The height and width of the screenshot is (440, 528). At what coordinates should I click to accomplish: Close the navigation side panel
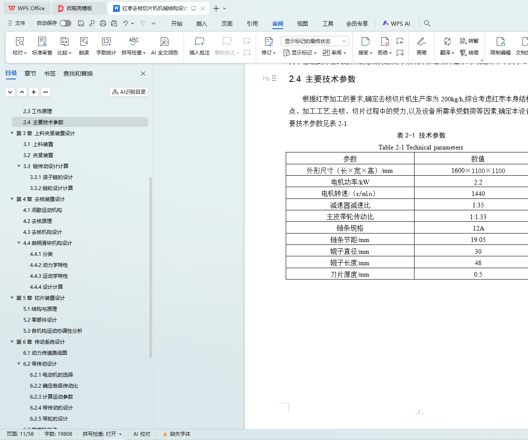[143, 73]
